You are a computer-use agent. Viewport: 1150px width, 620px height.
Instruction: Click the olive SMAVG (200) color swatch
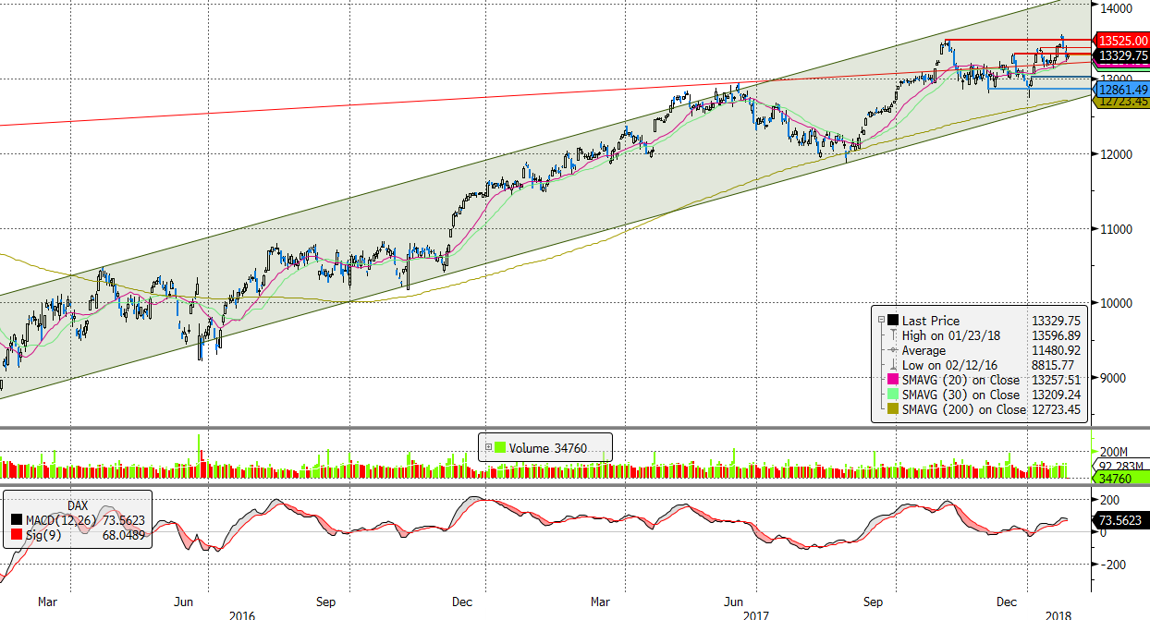point(893,409)
